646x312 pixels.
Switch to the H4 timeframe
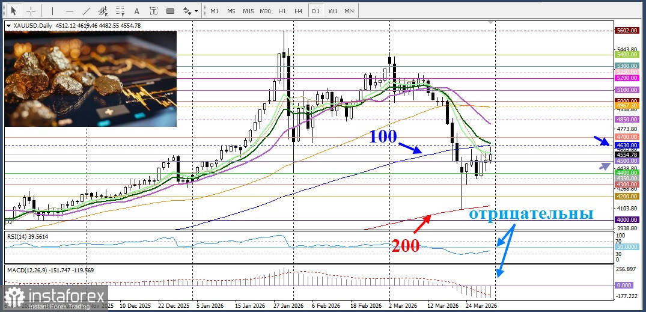coord(299,11)
